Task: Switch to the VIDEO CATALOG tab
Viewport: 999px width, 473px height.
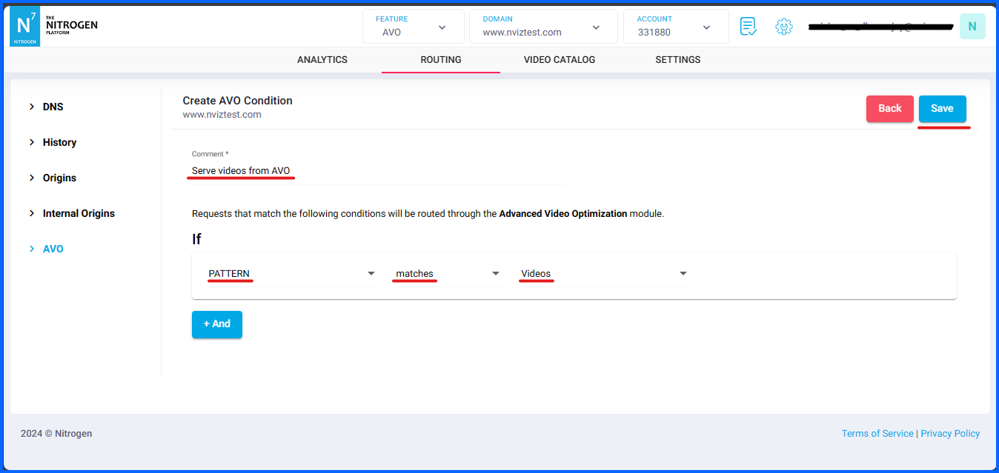Action: pyautogui.click(x=560, y=60)
